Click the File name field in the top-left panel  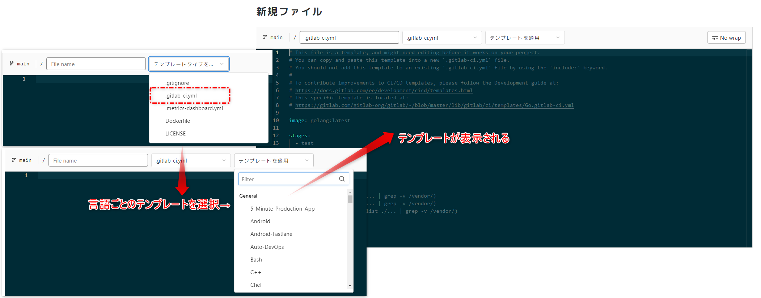[96, 64]
